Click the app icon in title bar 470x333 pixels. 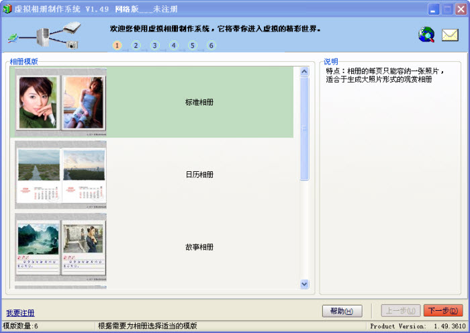7,9
